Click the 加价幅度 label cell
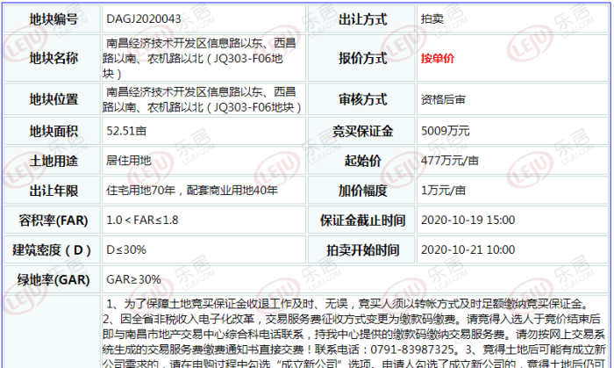614x368 pixels. [x=361, y=191]
